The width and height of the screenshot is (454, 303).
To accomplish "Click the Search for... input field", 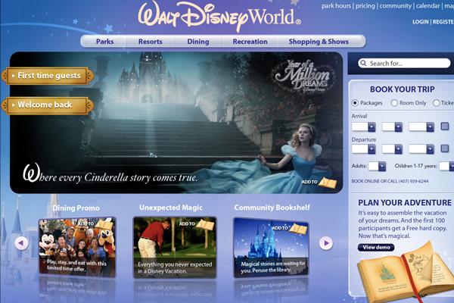I will coord(405,63).
